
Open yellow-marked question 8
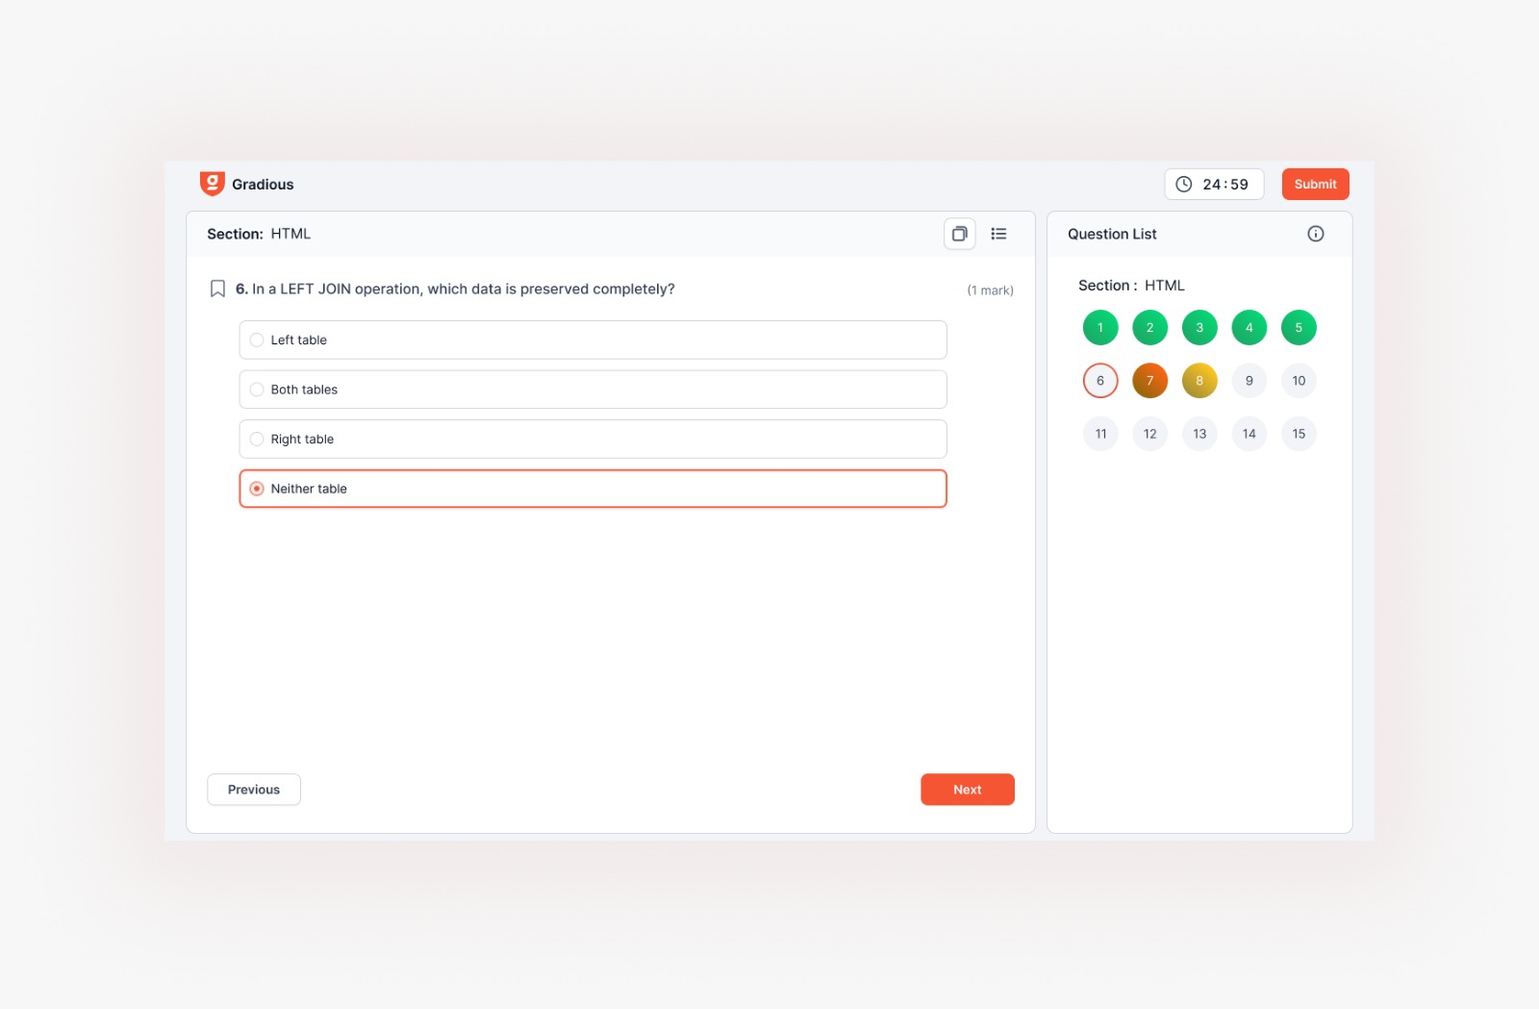tap(1199, 381)
